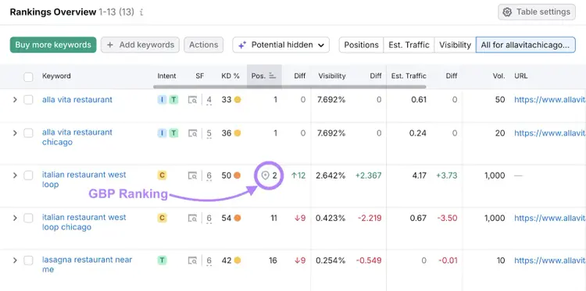Click the SF column header
The width and height of the screenshot is (586, 291).
tap(200, 76)
